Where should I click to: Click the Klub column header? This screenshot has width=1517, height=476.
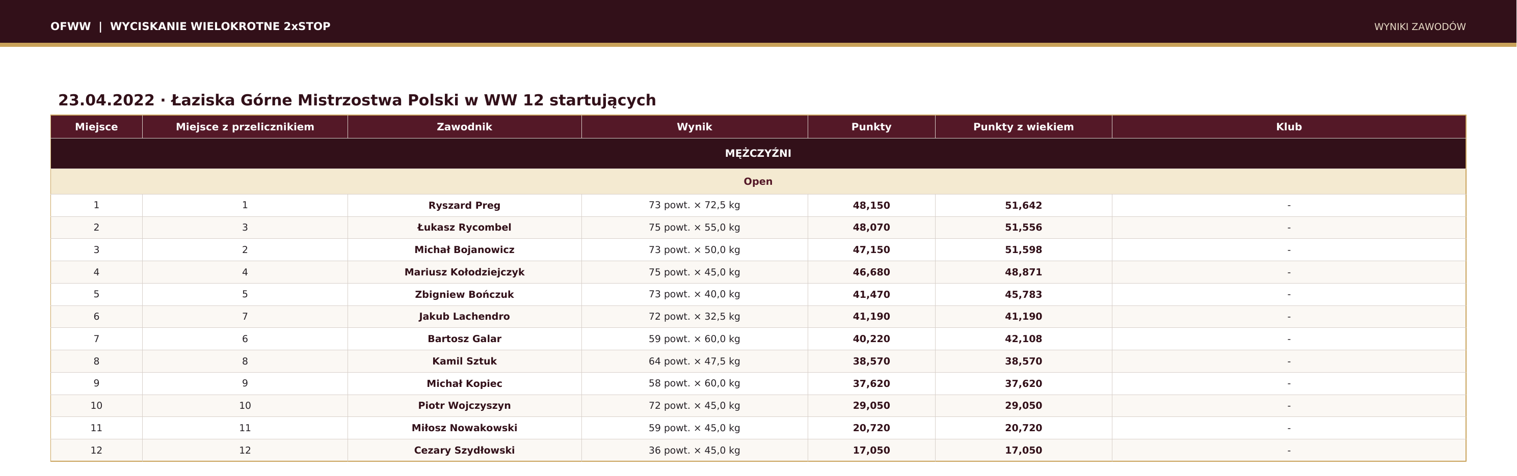[x=1289, y=127]
